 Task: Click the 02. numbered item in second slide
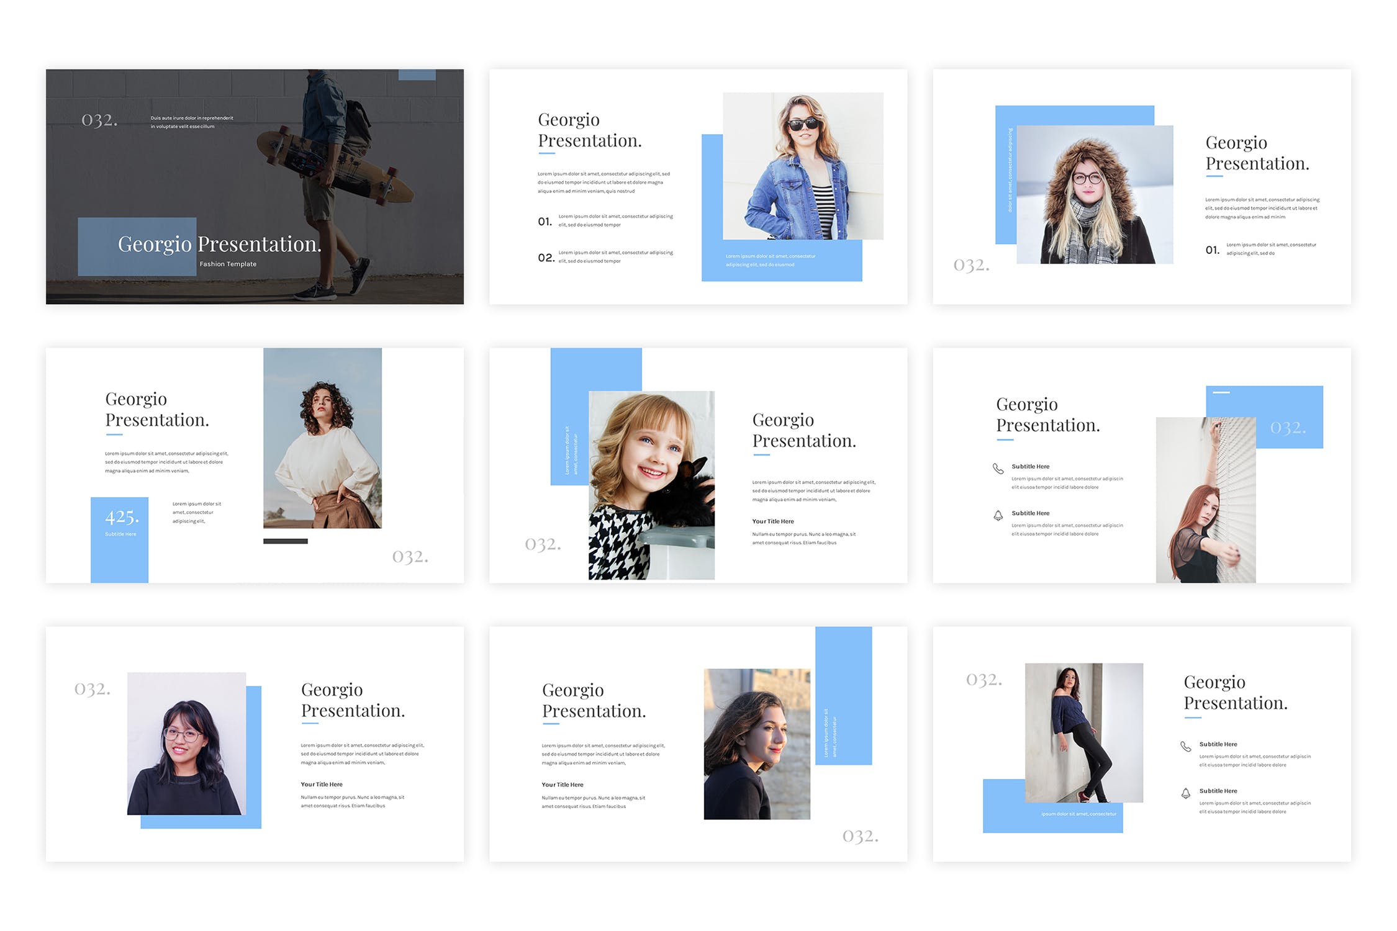(546, 258)
